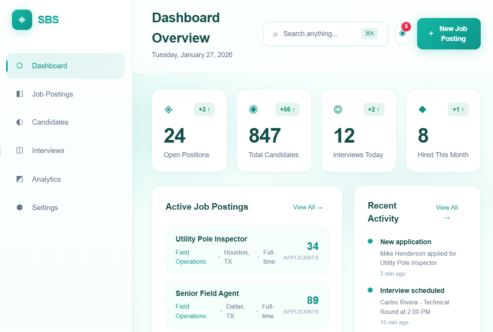The width and height of the screenshot is (493, 332).
Task: Click the SBS logo icon
Action: coord(22,20)
